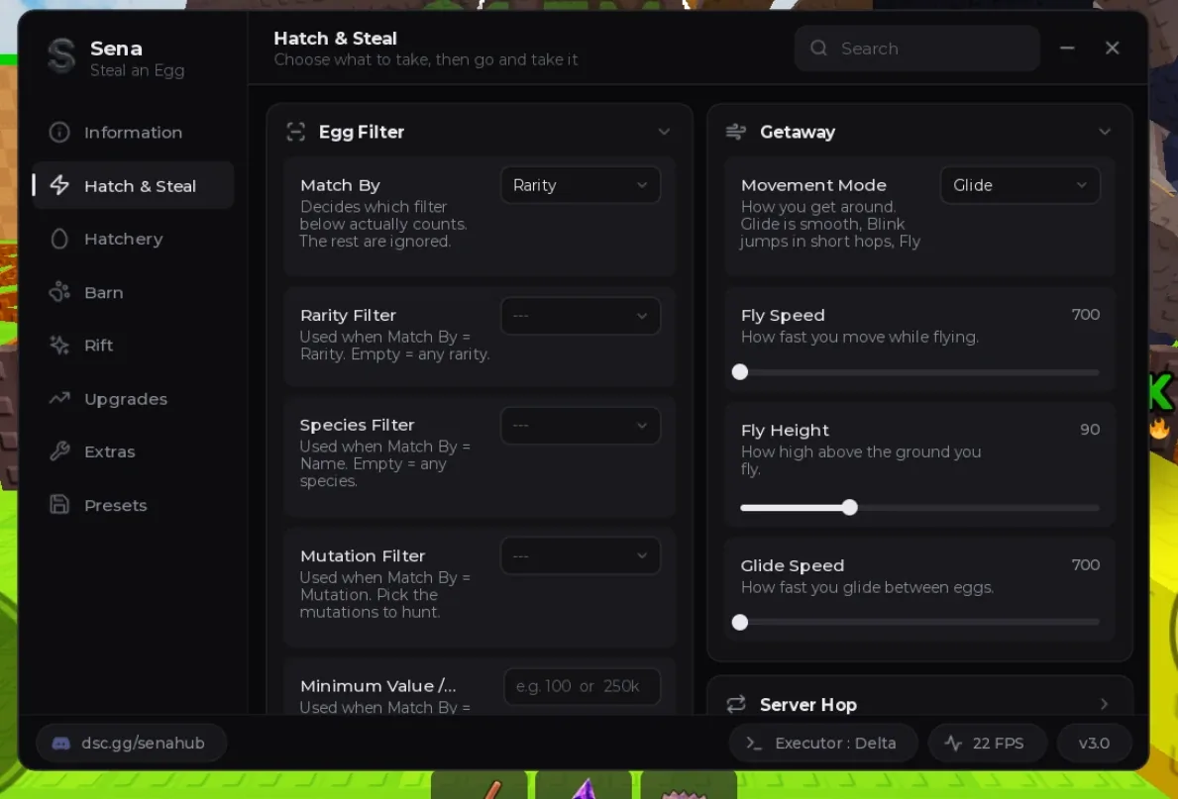Open the Presets tab
Viewport: 1178px width, 799px height.
(x=133, y=505)
